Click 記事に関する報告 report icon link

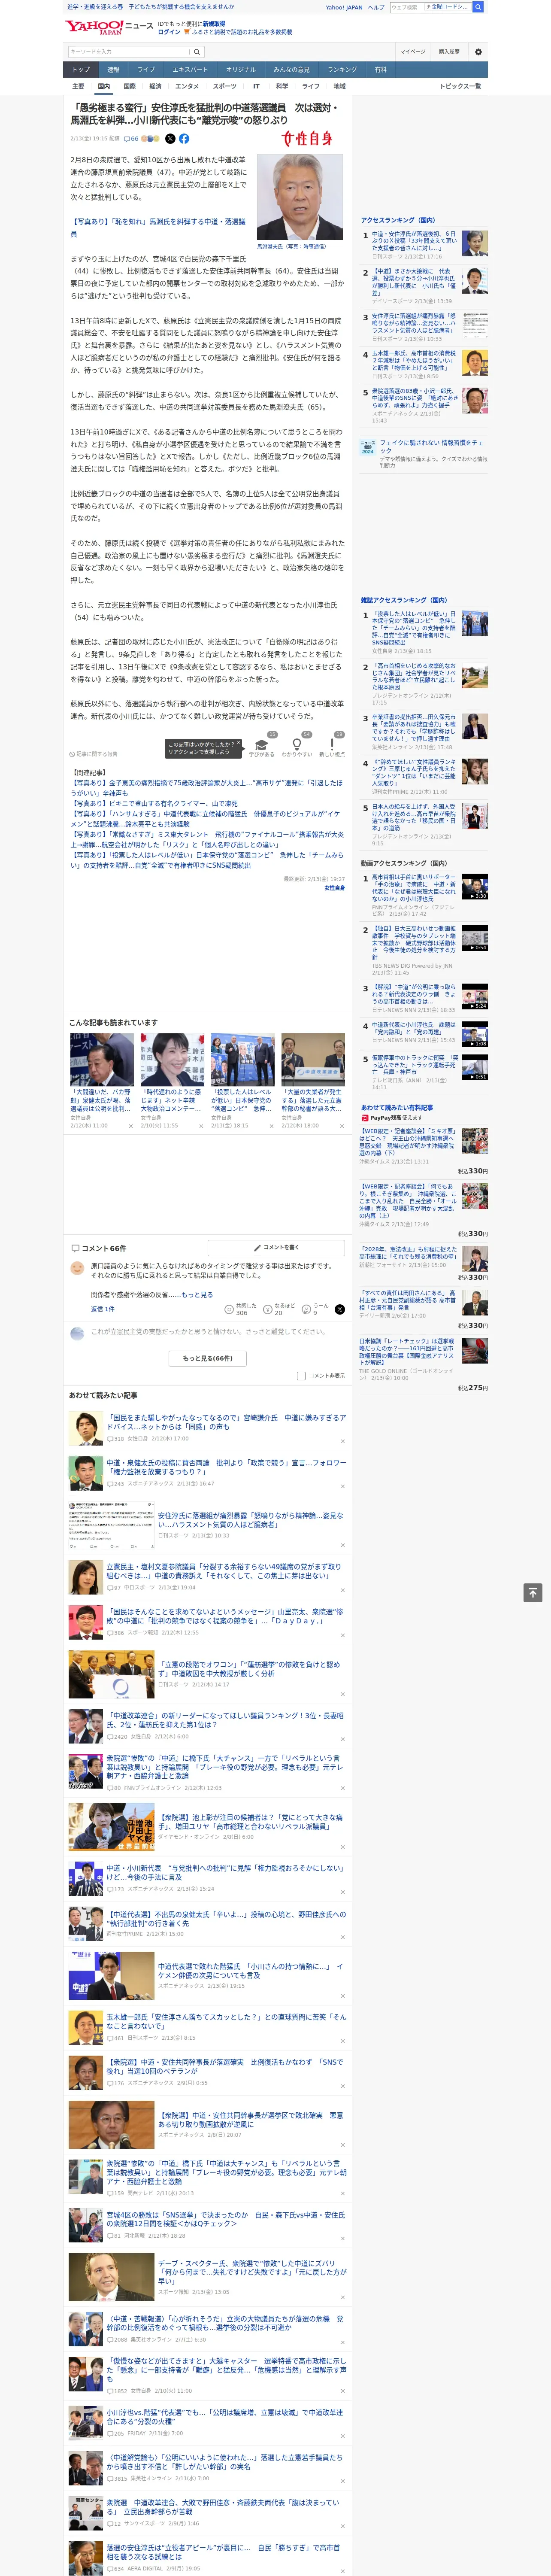[x=94, y=754]
